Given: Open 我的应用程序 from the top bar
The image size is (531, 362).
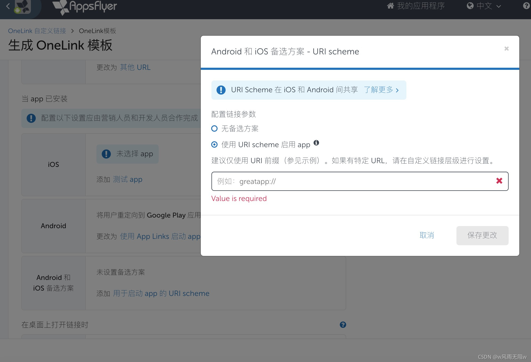Looking at the screenshot, I should click(421, 6).
